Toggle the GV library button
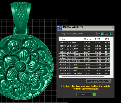137x103 pixels. point(100,34)
